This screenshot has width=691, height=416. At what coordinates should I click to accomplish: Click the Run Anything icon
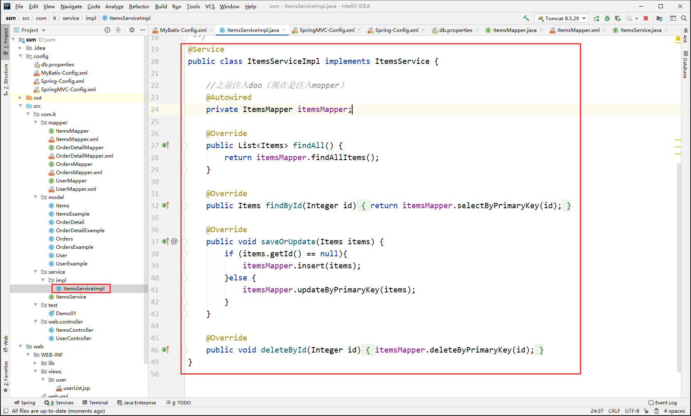point(673,18)
